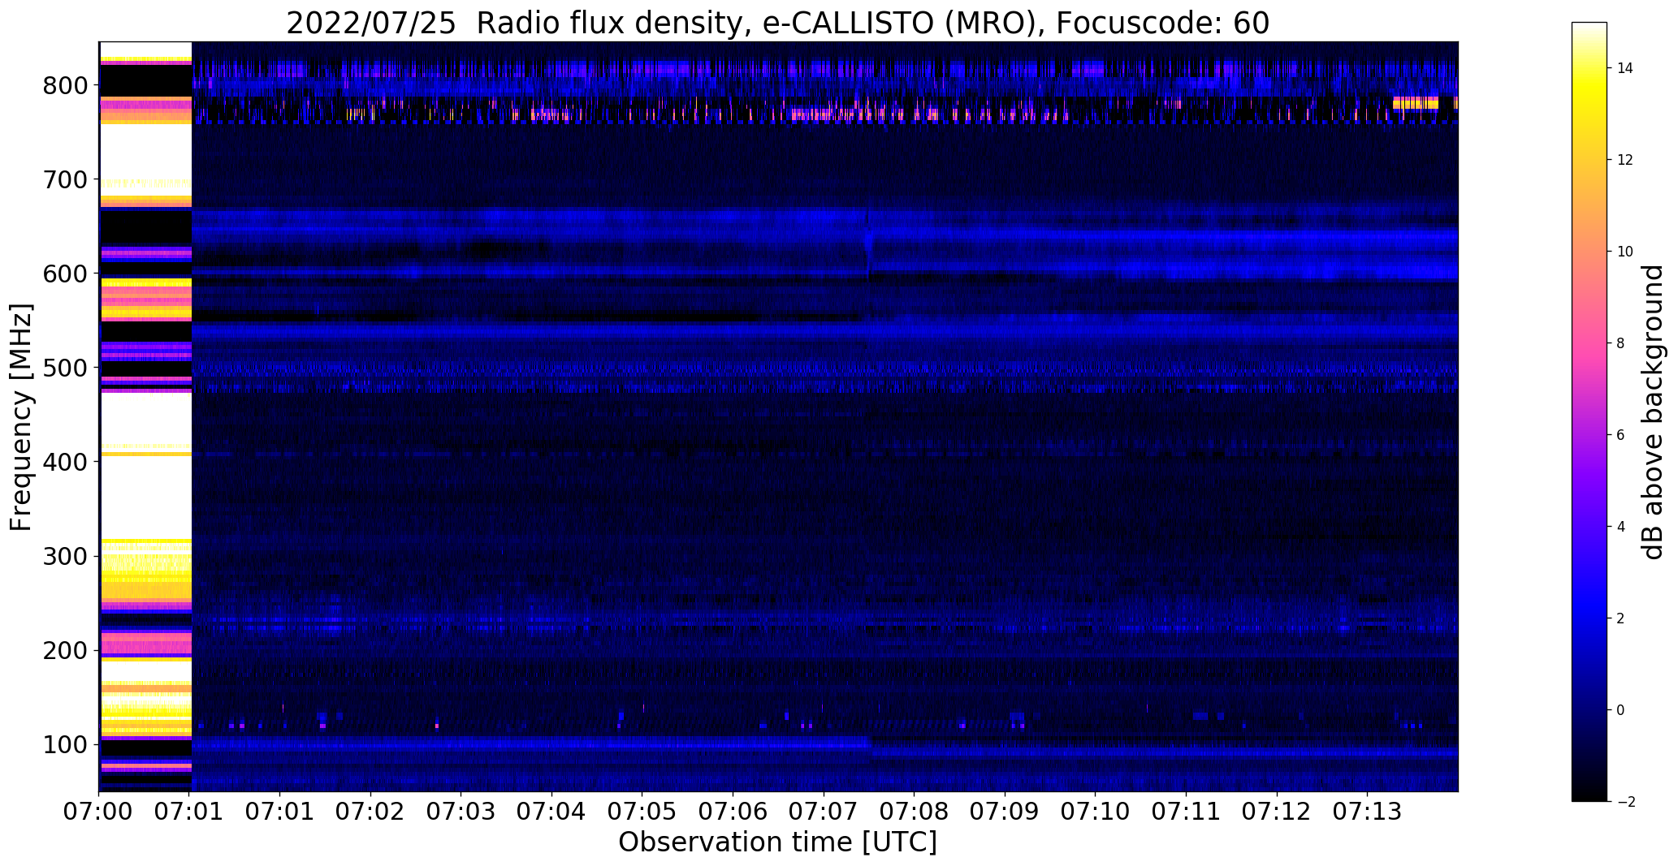The width and height of the screenshot is (1678, 866).
Task: Click the 10 tick label on the colorbar
Action: pos(1625,252)
